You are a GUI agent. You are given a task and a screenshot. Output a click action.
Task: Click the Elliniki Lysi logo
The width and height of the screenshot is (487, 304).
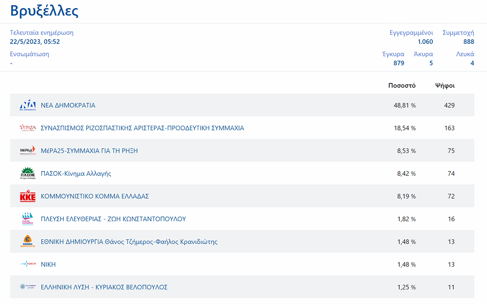pos(28,286)
